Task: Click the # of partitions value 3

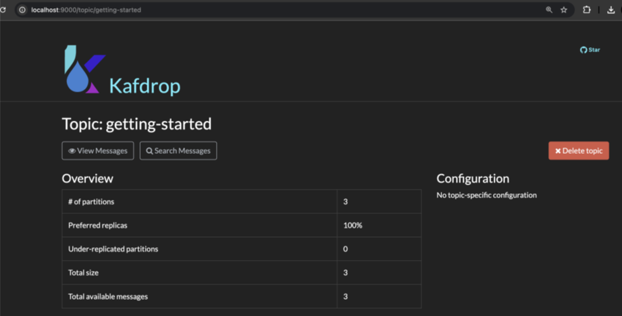Action: point(346,201)
